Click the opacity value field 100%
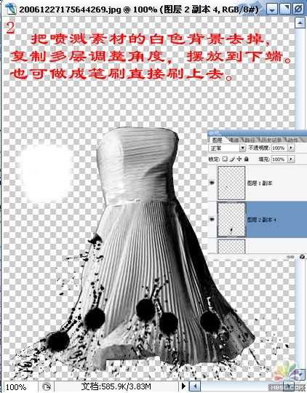Viewport: 307px width, 393px height. click(x=279, y=148)
